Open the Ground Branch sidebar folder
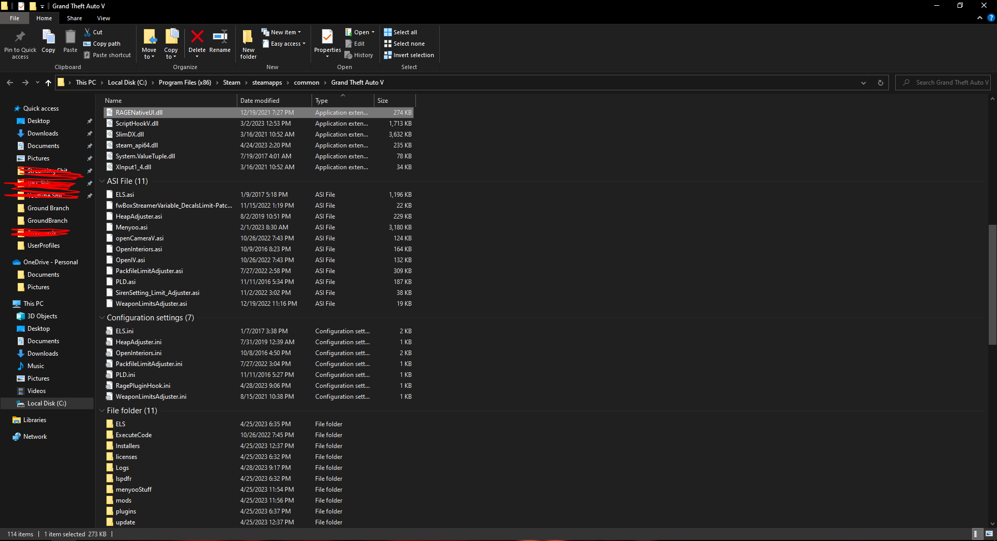This screenshot has width=997, height=541. [48, 208]
